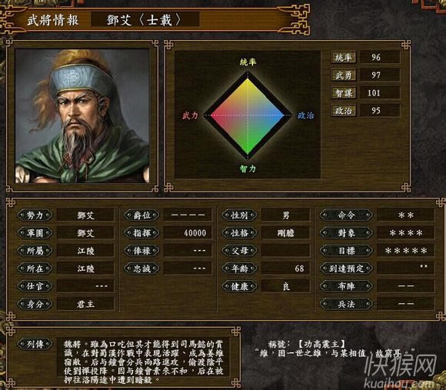
Task: Click the ability diamond chart
Action: tap(248, 115)
